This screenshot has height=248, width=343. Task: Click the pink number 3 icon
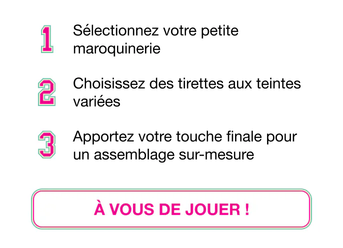pyautogui.click(x=46, y=144)
